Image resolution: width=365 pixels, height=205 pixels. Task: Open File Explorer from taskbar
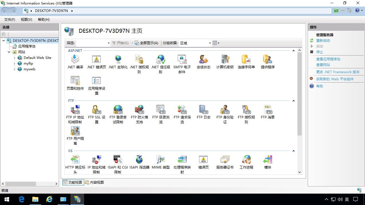[35, 199]
